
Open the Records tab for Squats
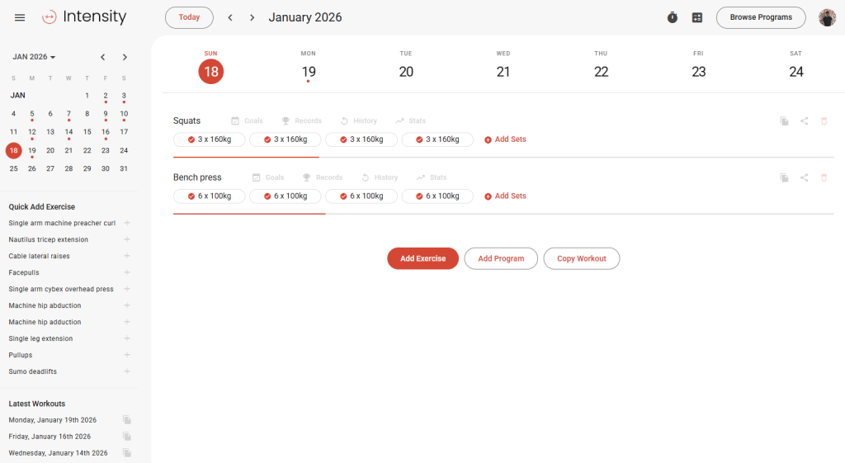(301, 121)
